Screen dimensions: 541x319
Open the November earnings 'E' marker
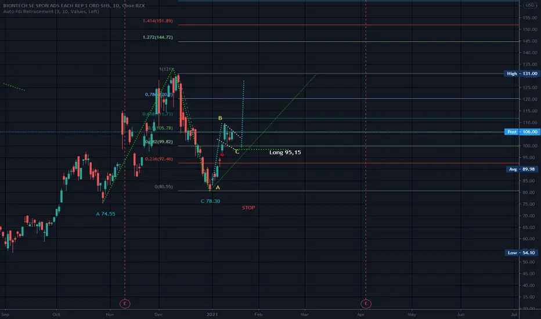point(125,304)
